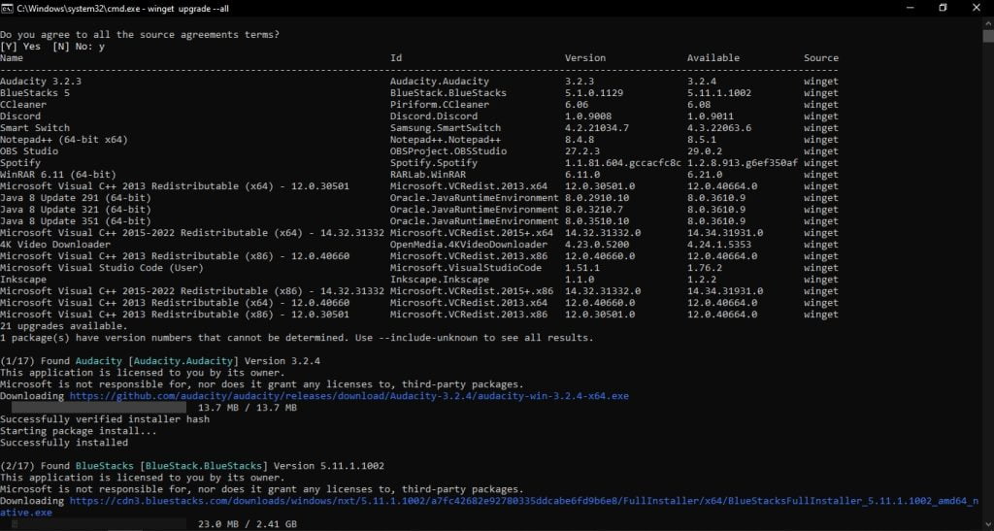The width and height of the screenshot is (994, 531).
Task: Click the "OBS Studio" name row
Action: point(29,150)
